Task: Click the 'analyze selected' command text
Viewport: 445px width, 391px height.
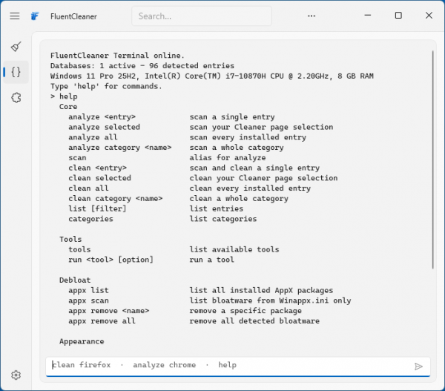Action: (x=104, y=127)
